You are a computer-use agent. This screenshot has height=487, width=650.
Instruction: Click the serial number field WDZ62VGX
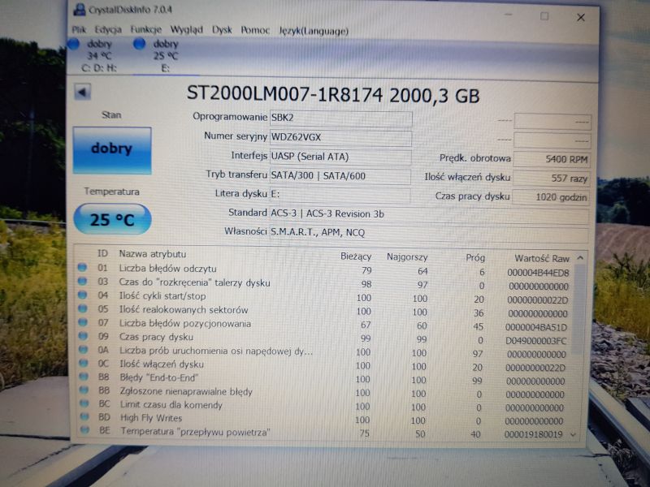tap(340, 137)
